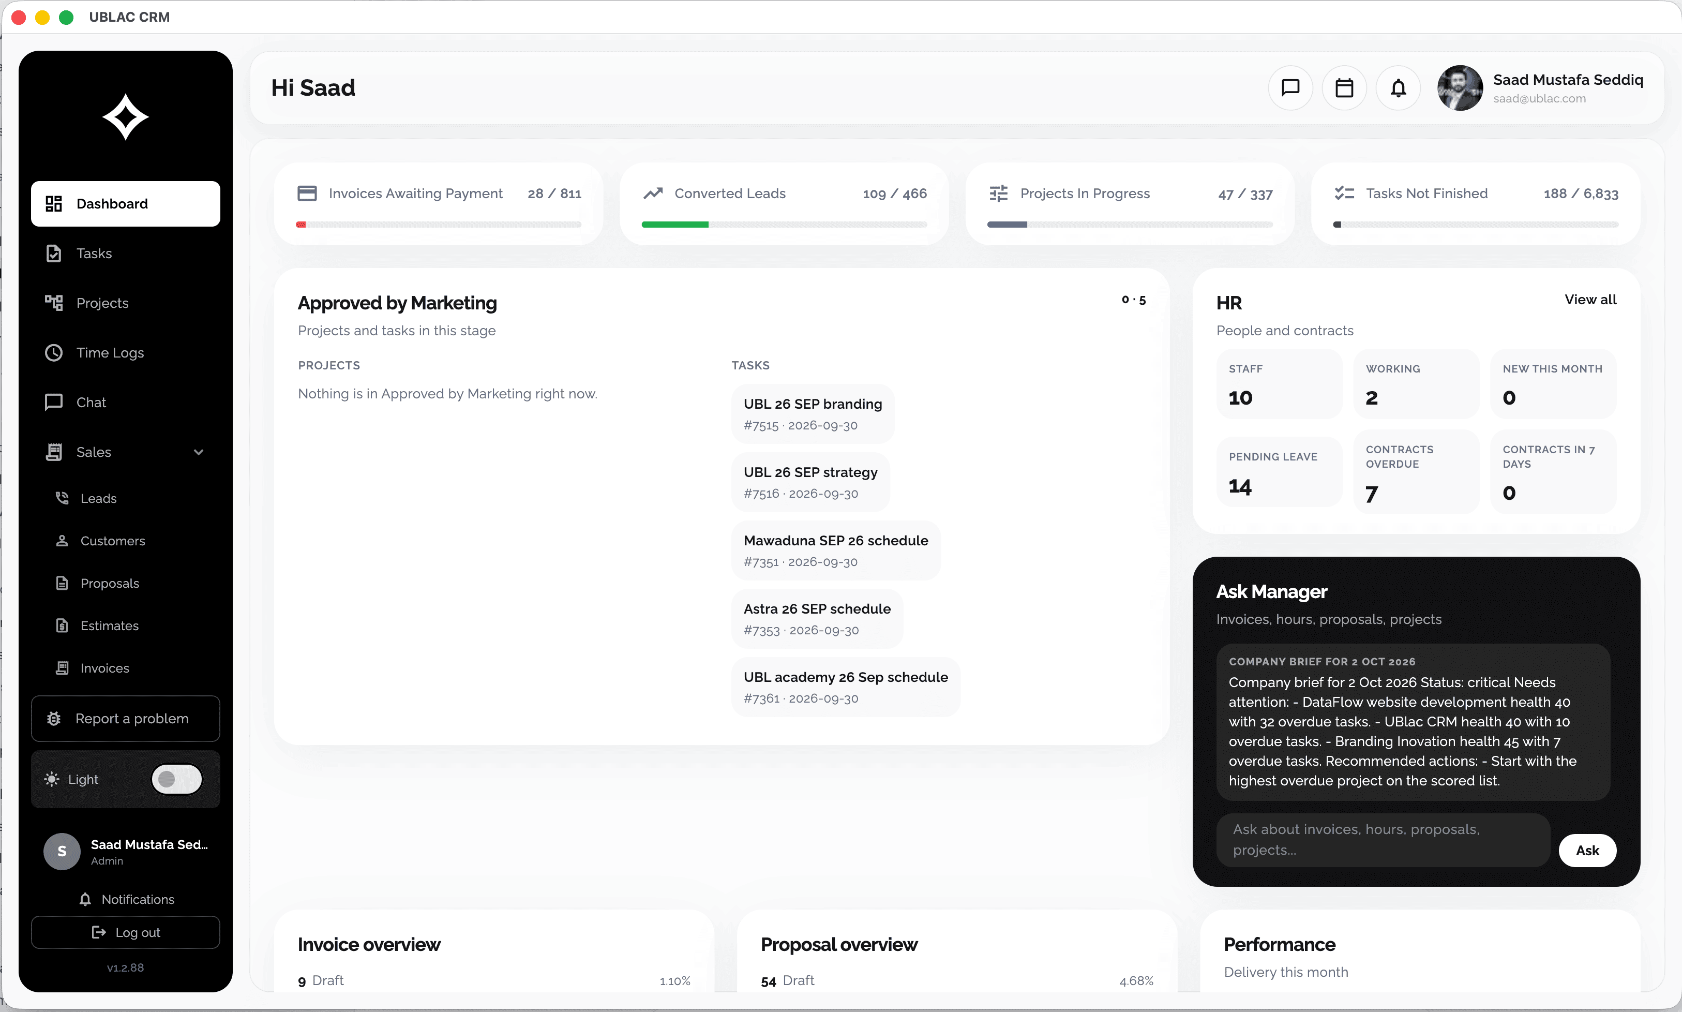This screenshot has width=1682, height=1012.
Task: Click the Proposals document icon
Action: pyautogui.click(x=62, y=583)
